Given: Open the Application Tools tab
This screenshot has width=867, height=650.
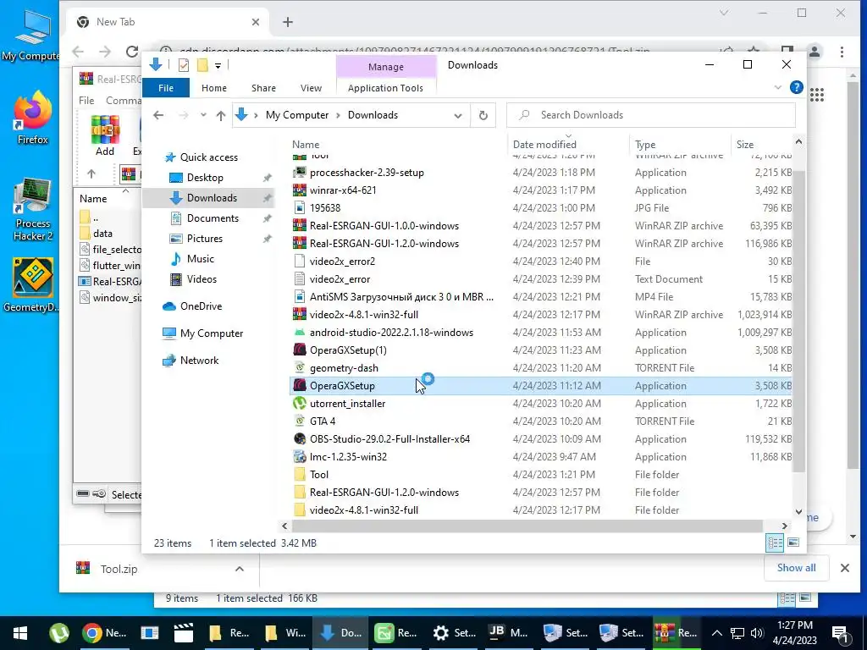Looking at the screenshot, I should [x=385, y=88].
